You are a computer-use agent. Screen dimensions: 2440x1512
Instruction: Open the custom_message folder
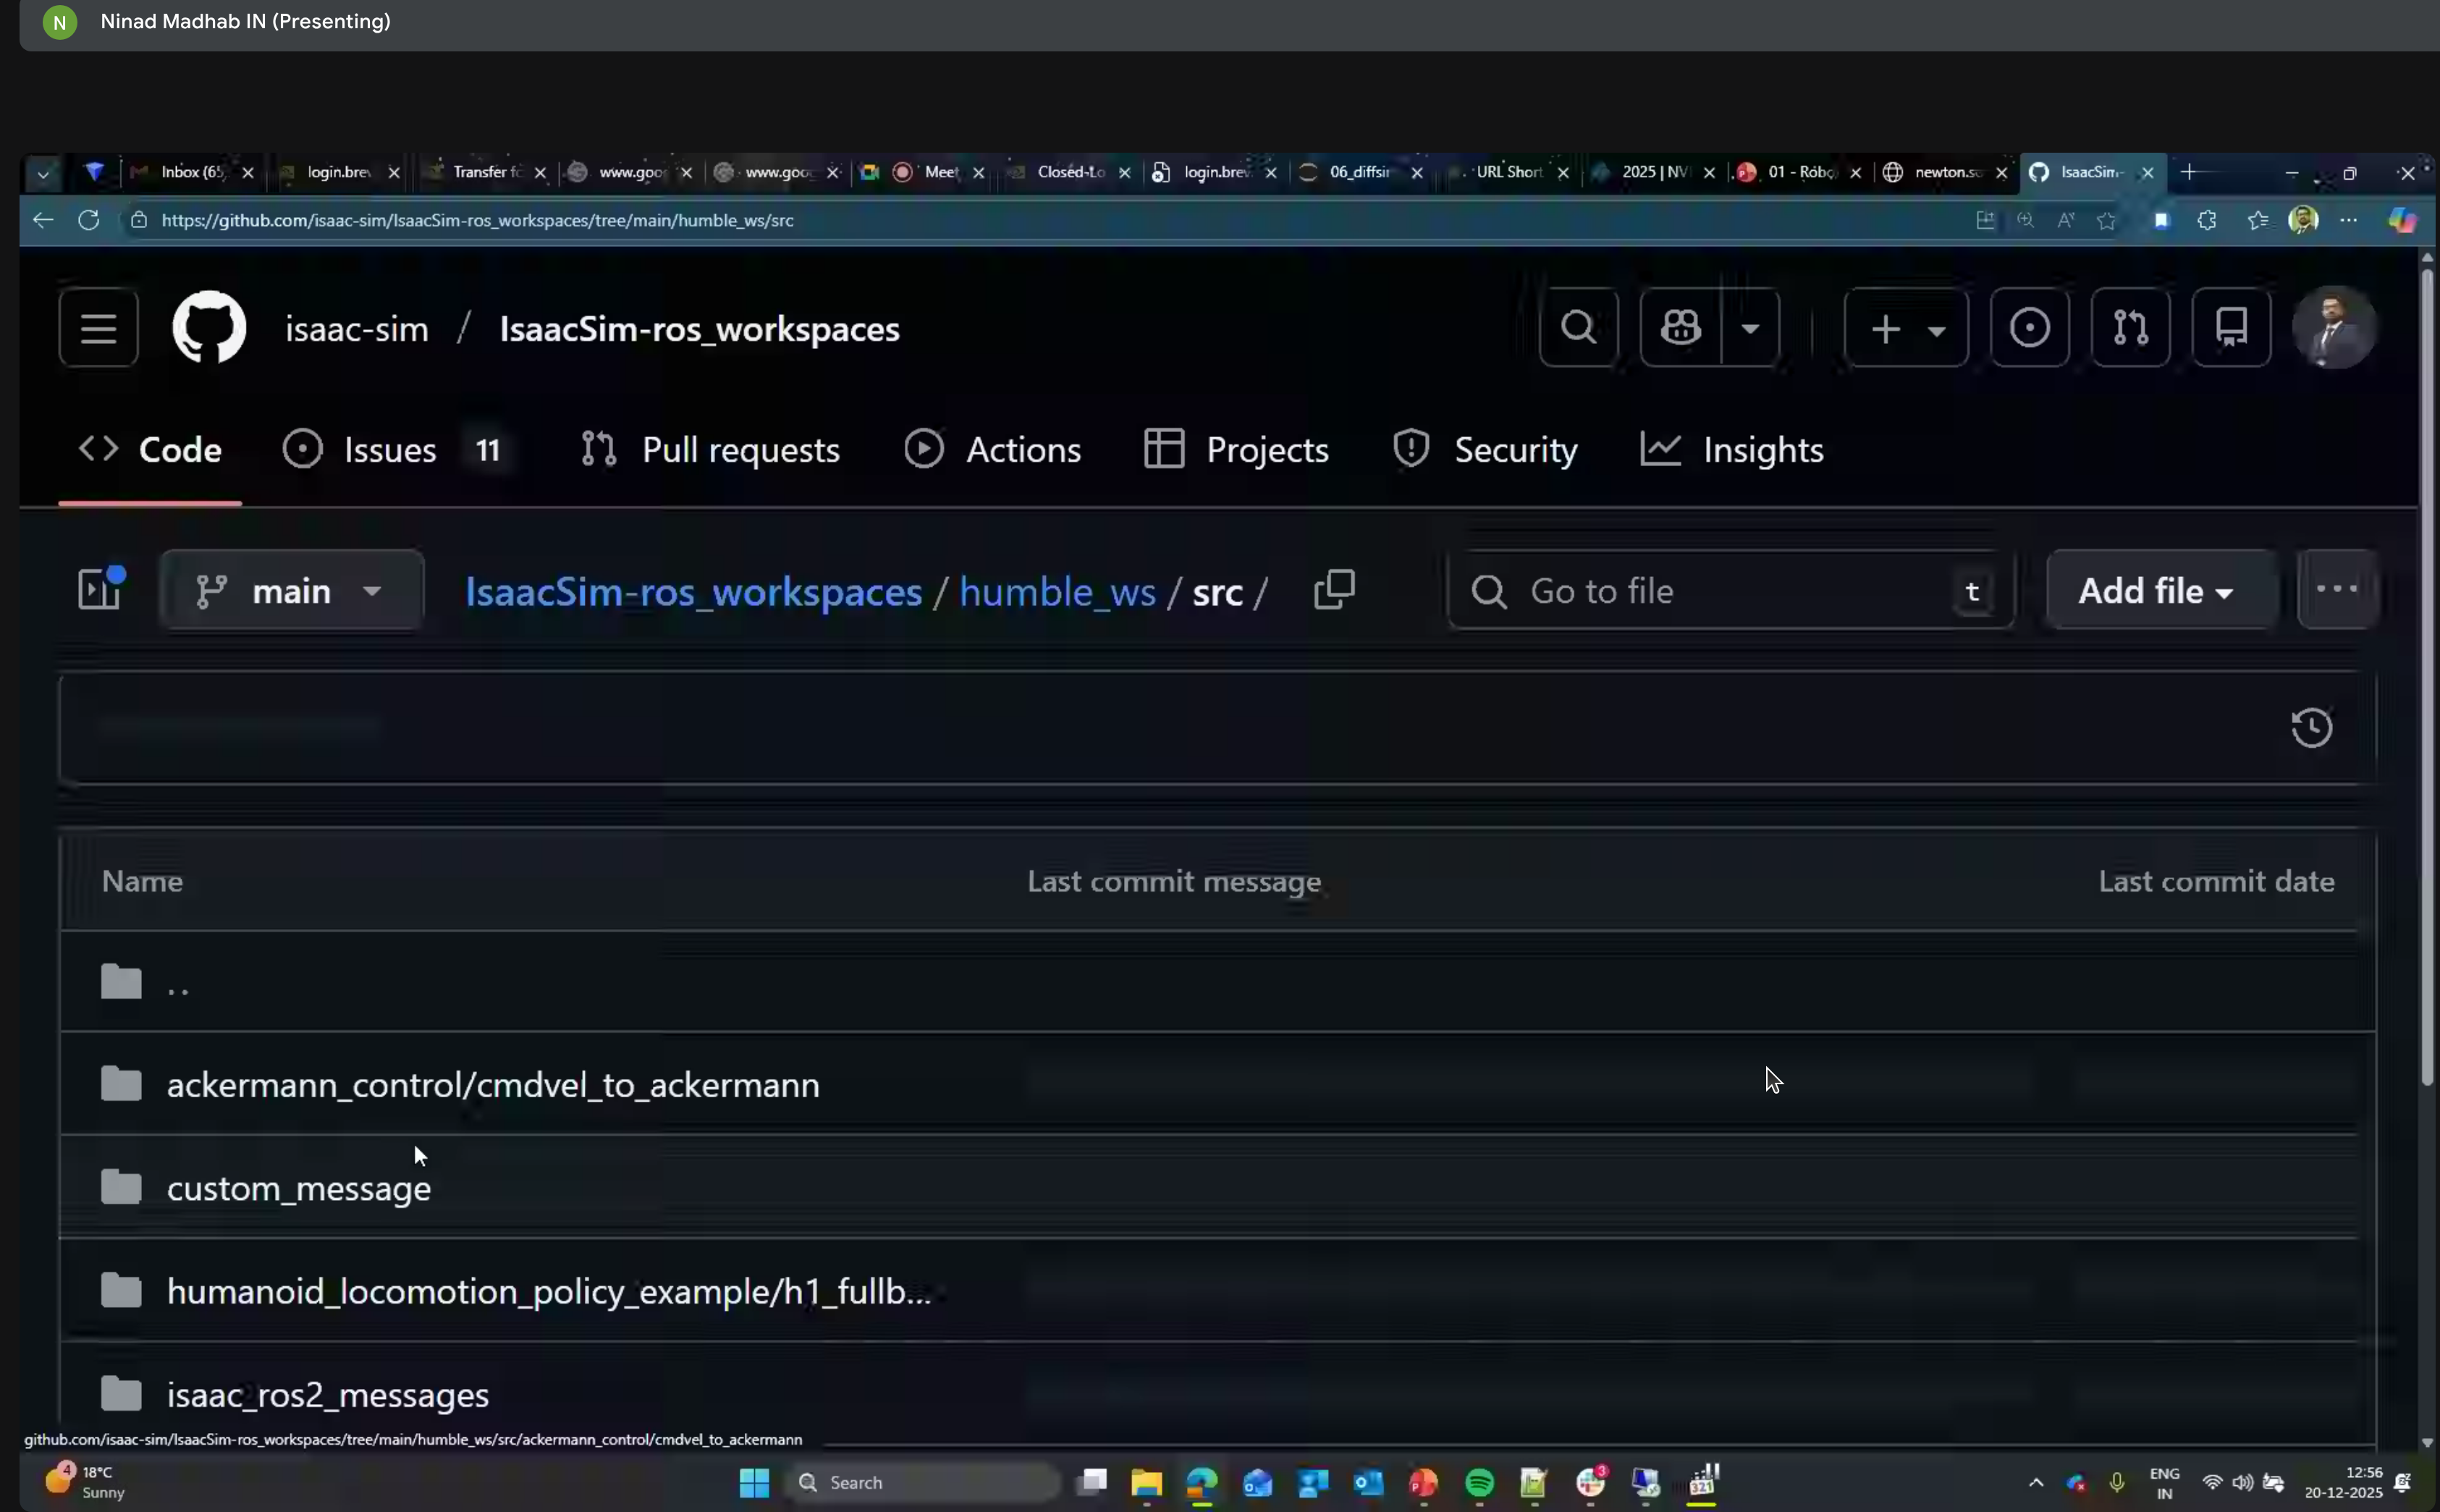(298, 1188)
